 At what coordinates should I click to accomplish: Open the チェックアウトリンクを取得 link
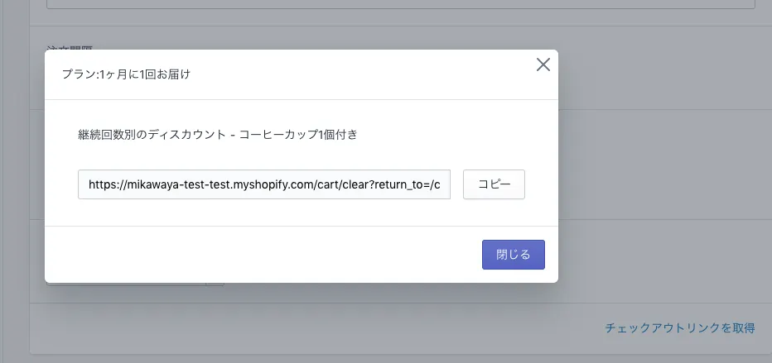click(x=679, y=328)
